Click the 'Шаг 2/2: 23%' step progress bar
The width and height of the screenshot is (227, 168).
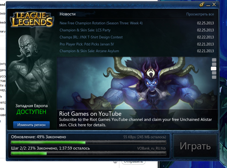tap(88, 153)
